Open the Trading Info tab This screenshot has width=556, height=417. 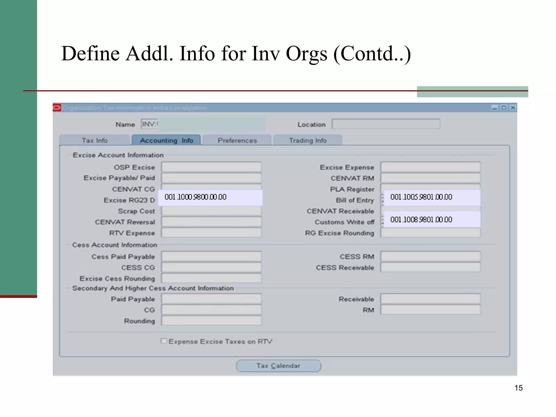click(x=308, y=140)
